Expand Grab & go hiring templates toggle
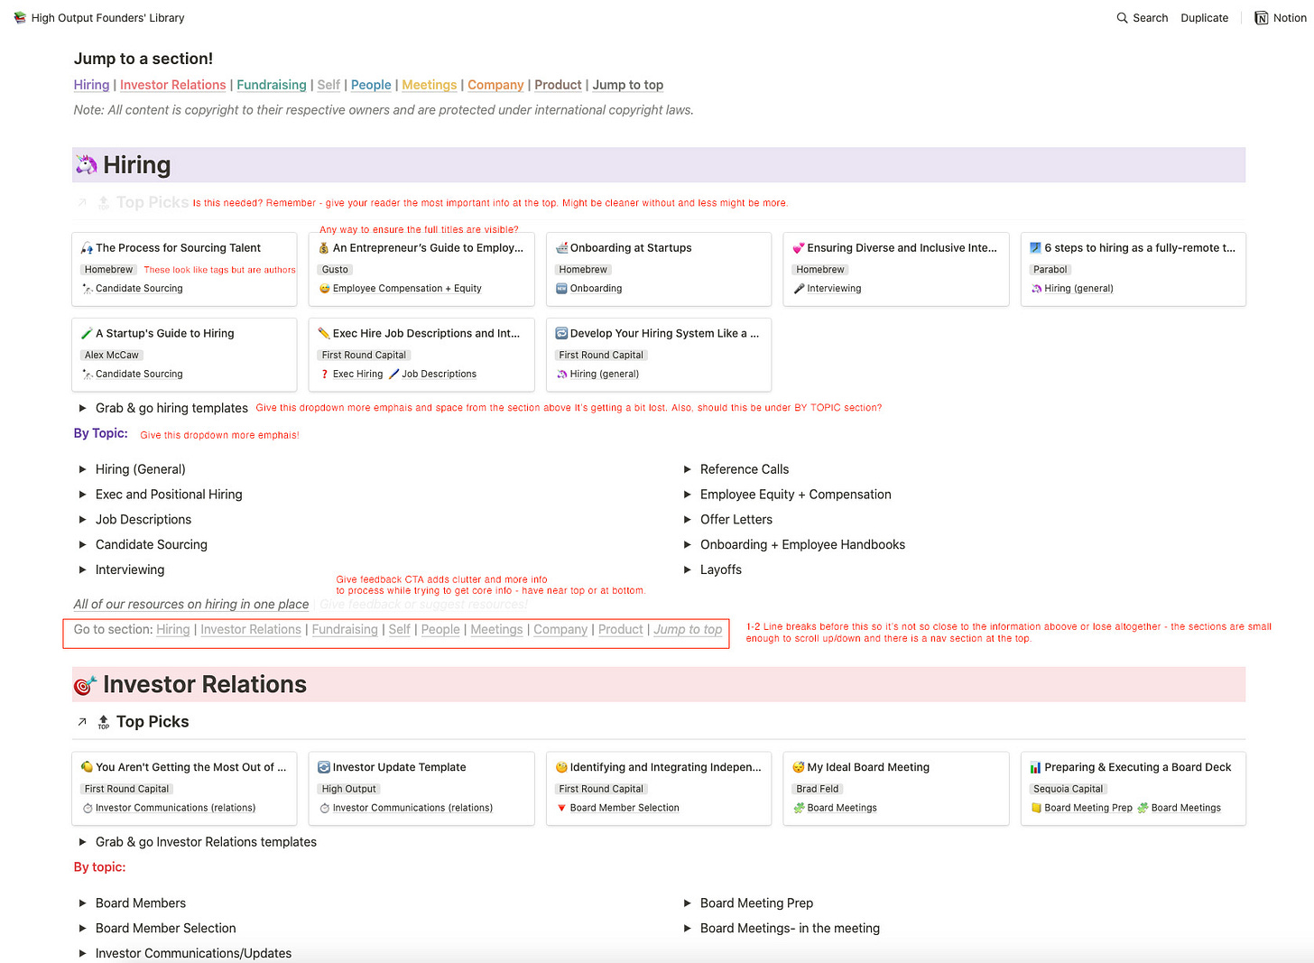 point(82,408)
